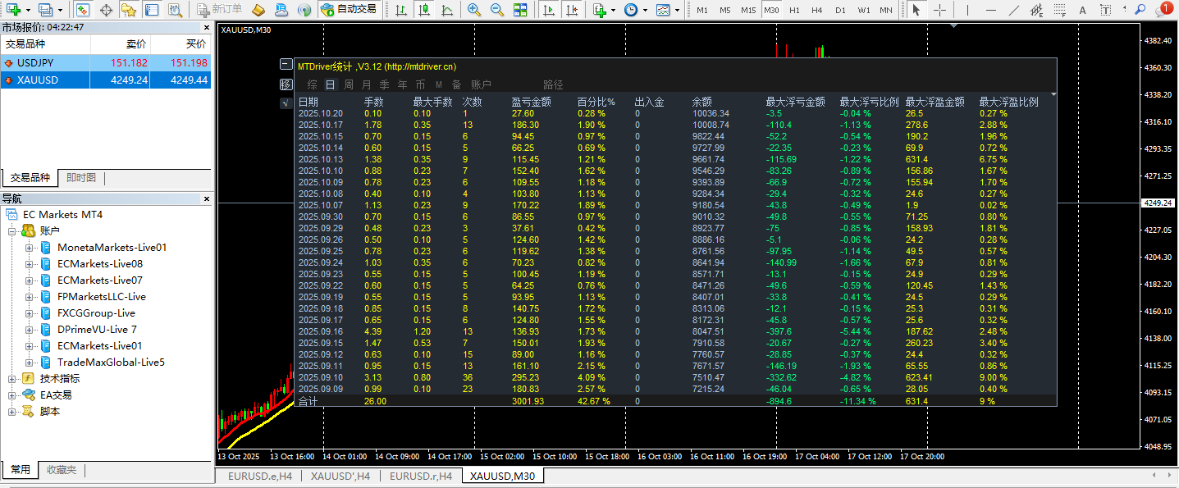
Task: Select the horizontal line drawing tool
Action: [x=990, y=10]
